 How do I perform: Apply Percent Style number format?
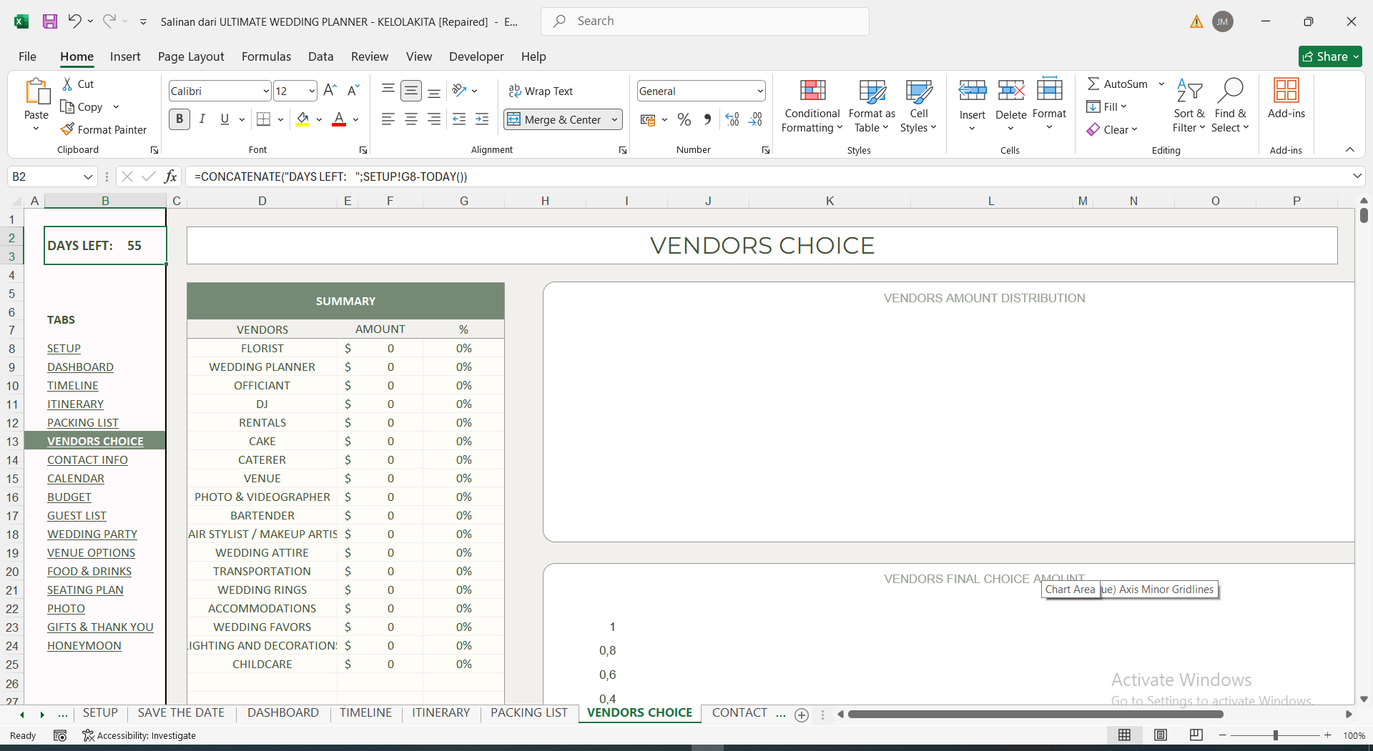coord(684,119)
